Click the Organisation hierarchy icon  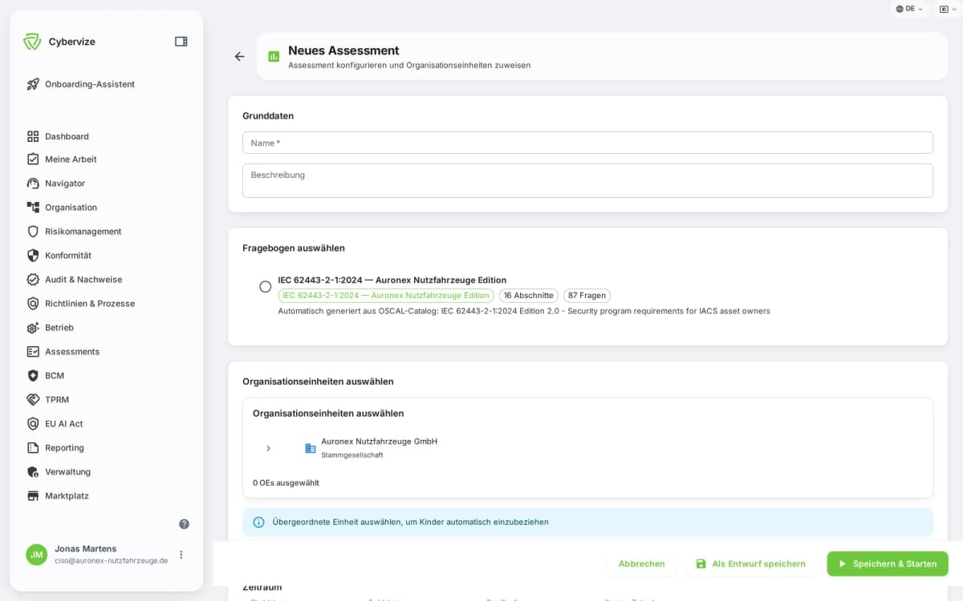(33, 208)
